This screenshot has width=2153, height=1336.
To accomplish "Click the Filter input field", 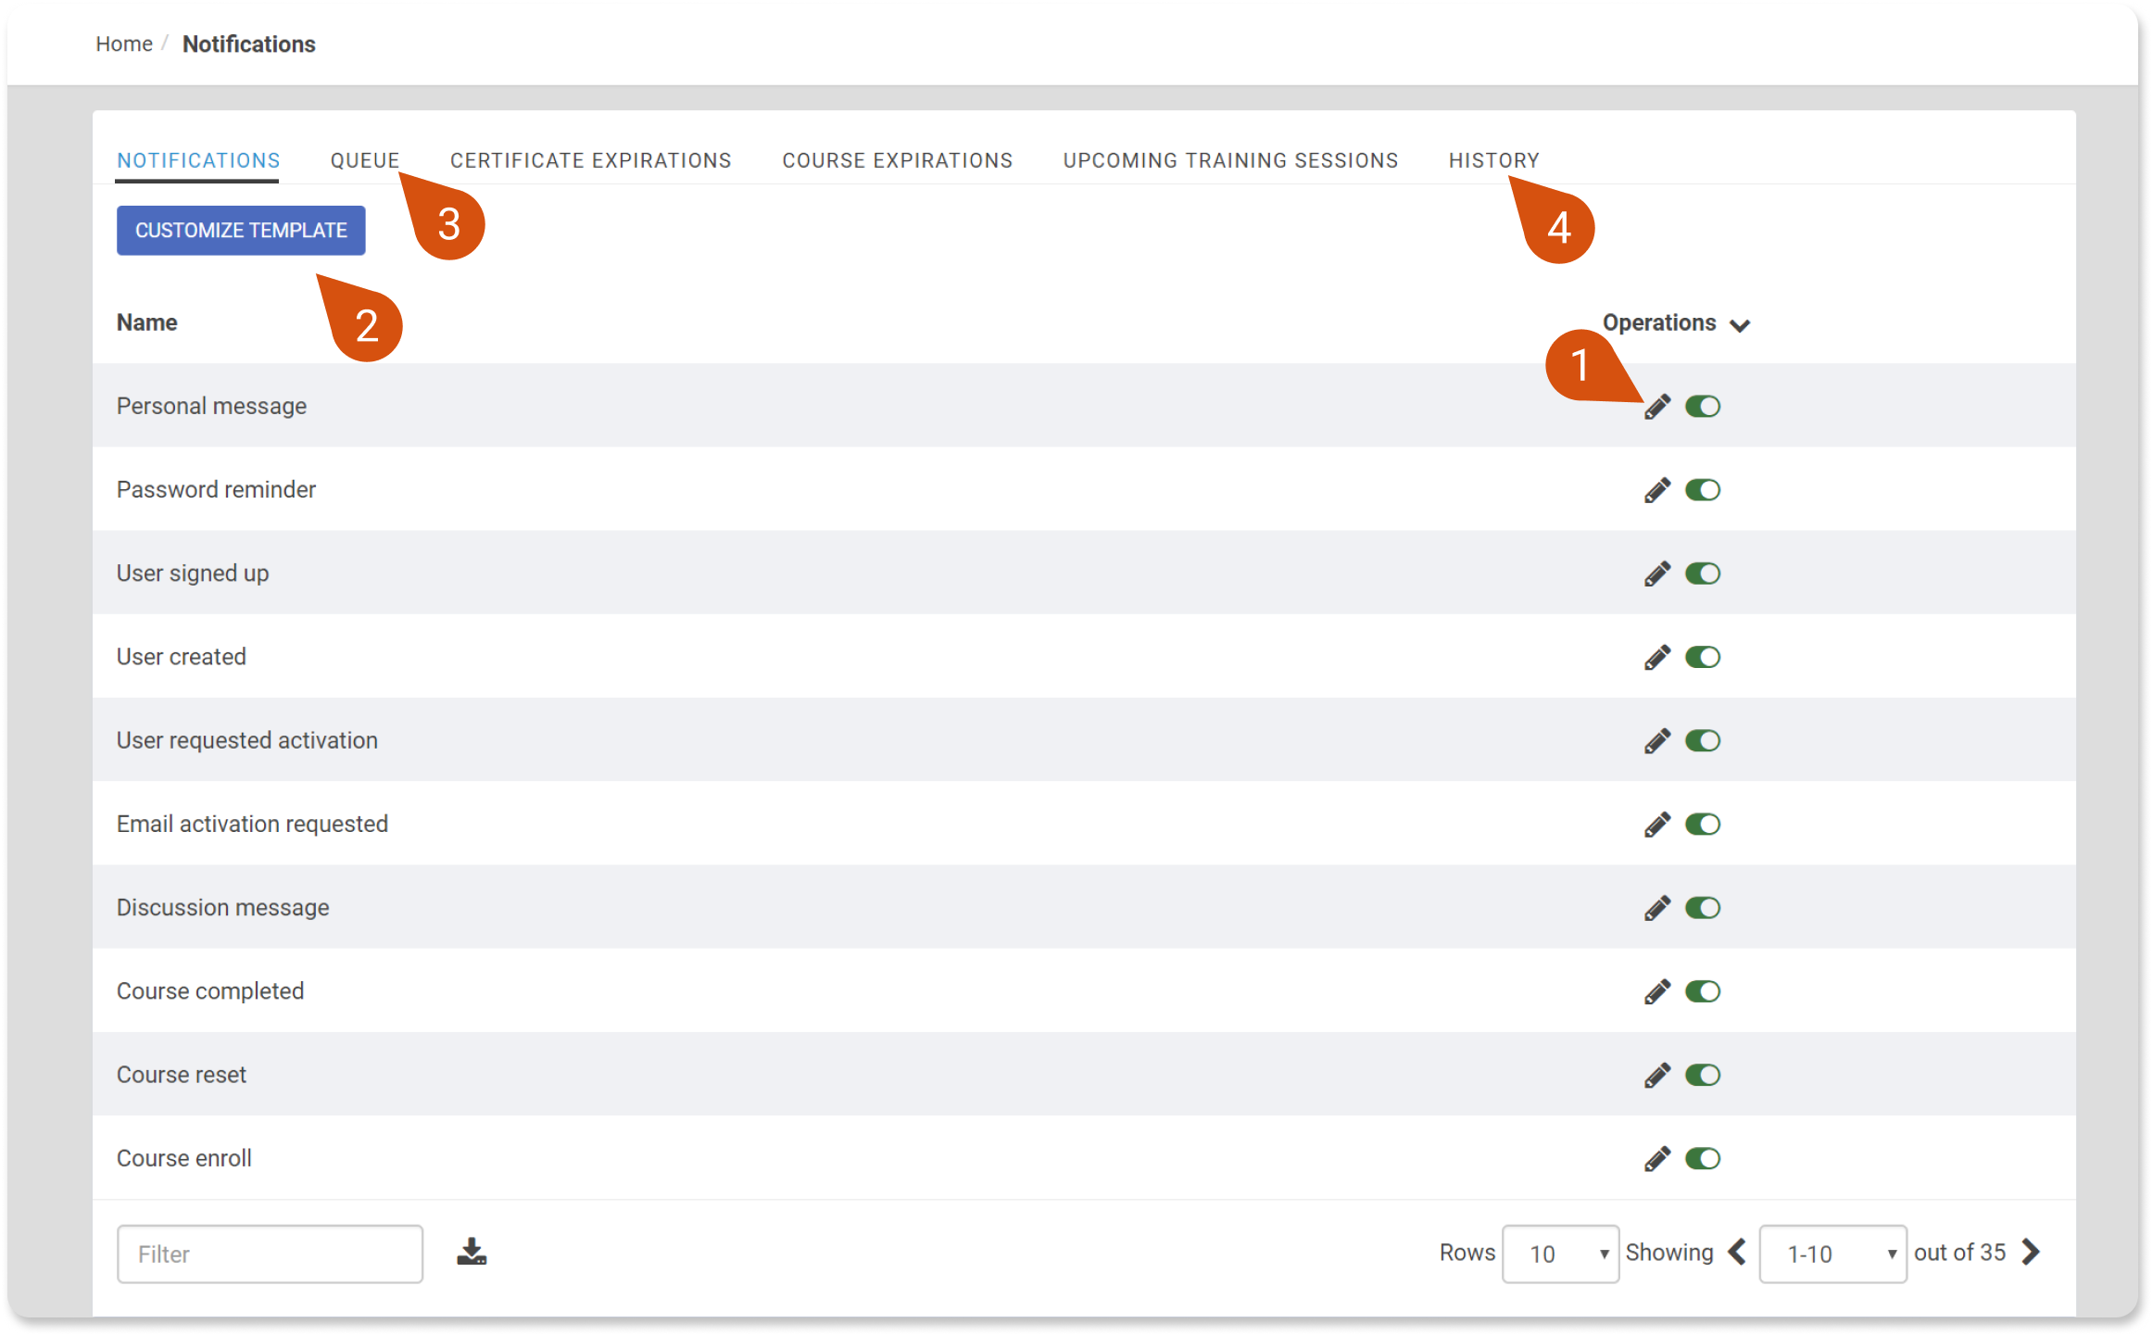I will click(270, 1254).
